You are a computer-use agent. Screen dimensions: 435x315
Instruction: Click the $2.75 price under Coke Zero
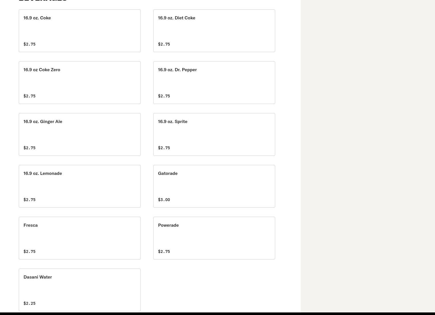click(x=30, y=96)
